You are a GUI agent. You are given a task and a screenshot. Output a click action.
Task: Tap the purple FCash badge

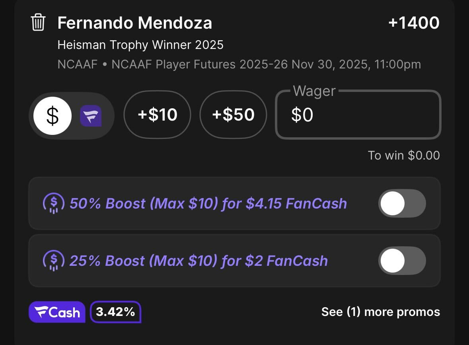(57, 312)
